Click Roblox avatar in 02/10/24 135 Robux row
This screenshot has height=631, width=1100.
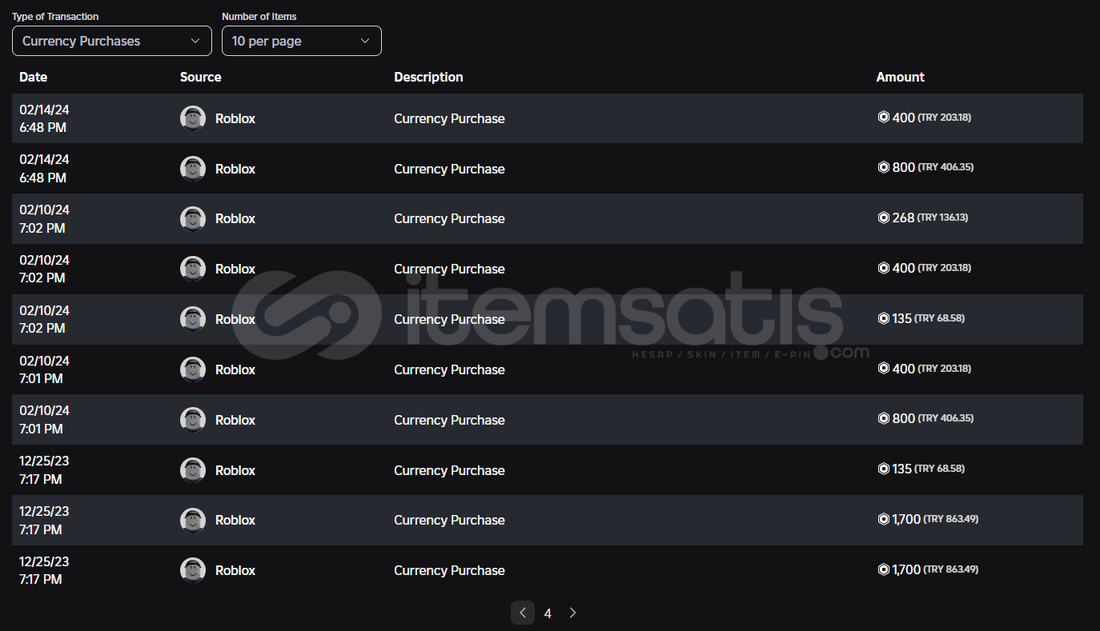coord(193,319)
